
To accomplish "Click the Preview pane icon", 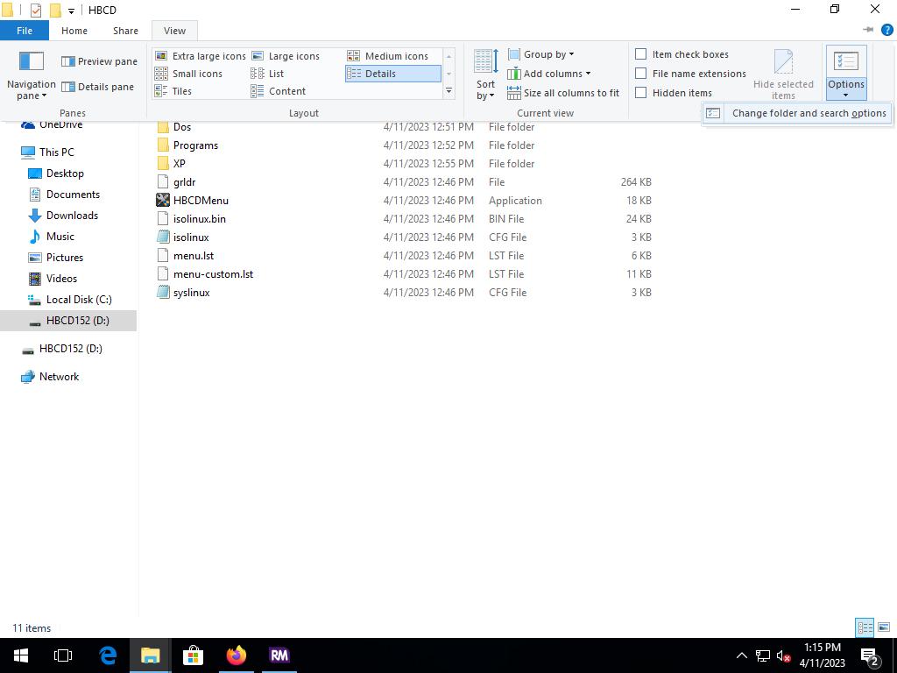I will (68, 61).
